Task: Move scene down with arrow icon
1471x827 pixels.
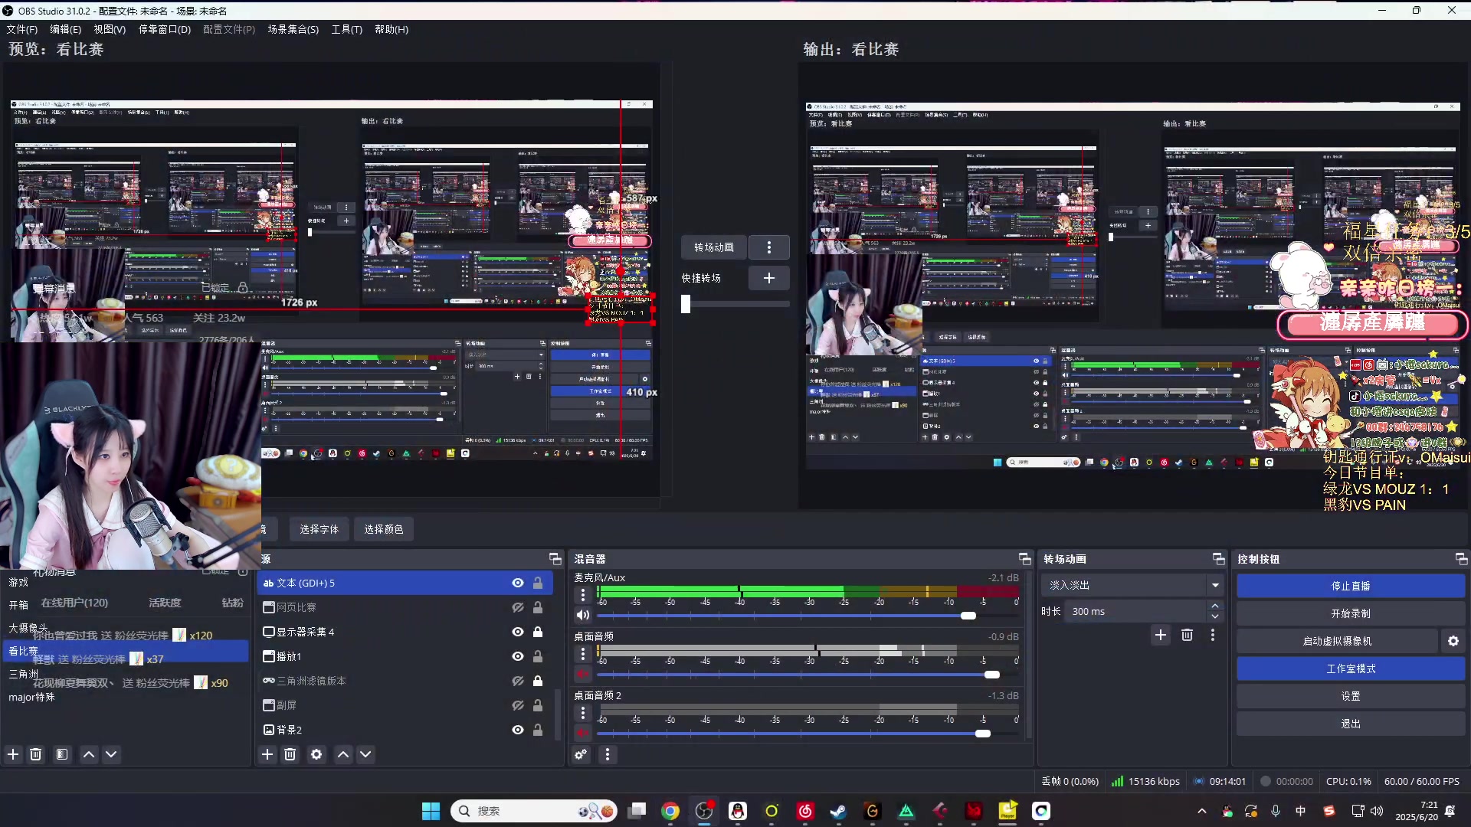Action: pos(111,754)
